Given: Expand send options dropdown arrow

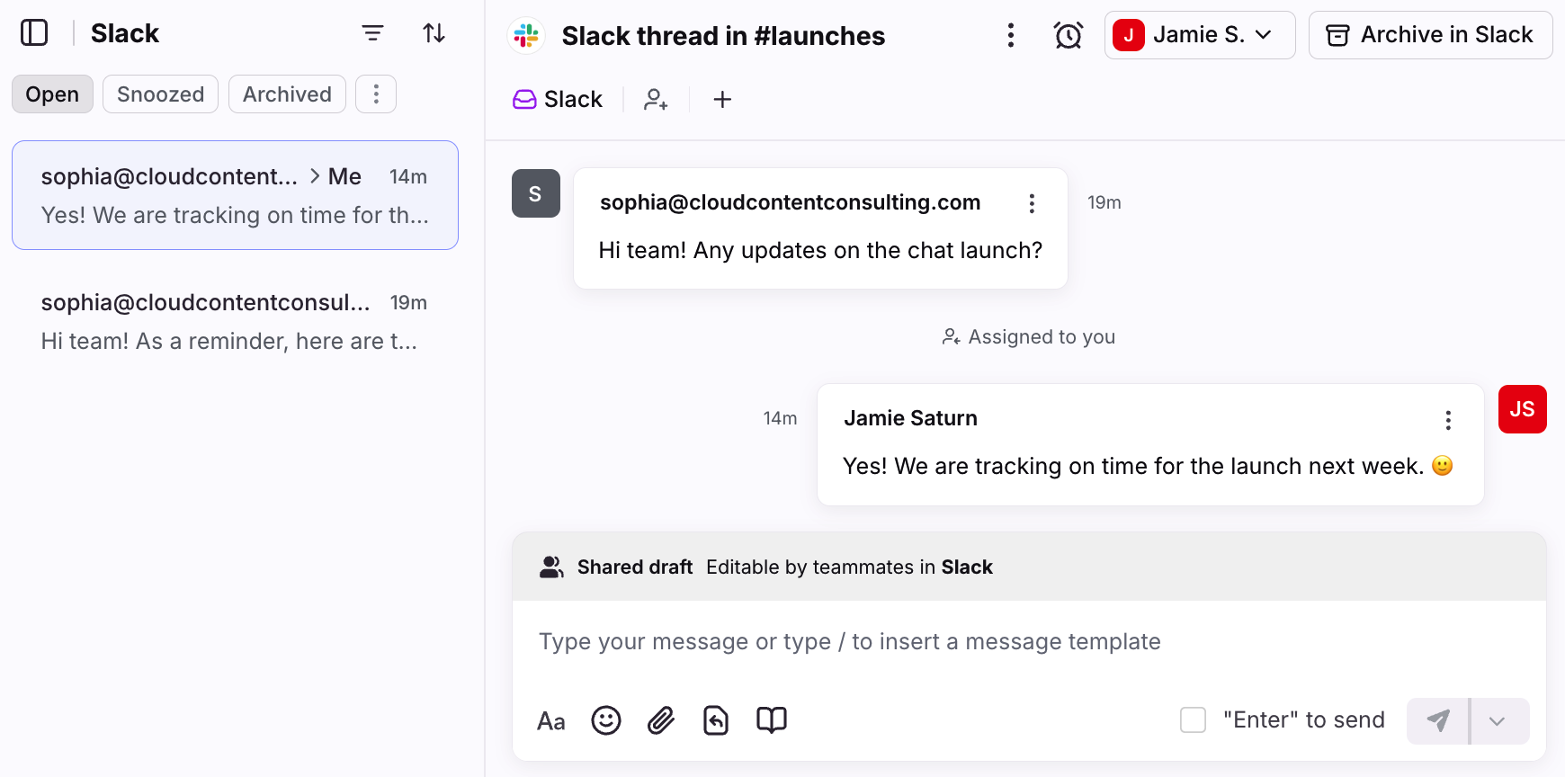Looking at the screenshot, I should (1498, 721).
